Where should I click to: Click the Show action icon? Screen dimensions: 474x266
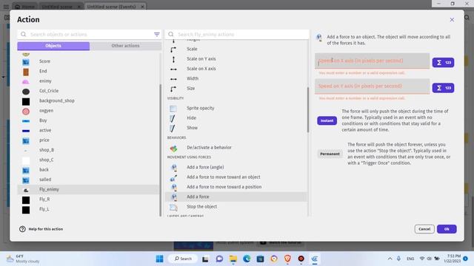pyautogui.click(x=173, y=129)
